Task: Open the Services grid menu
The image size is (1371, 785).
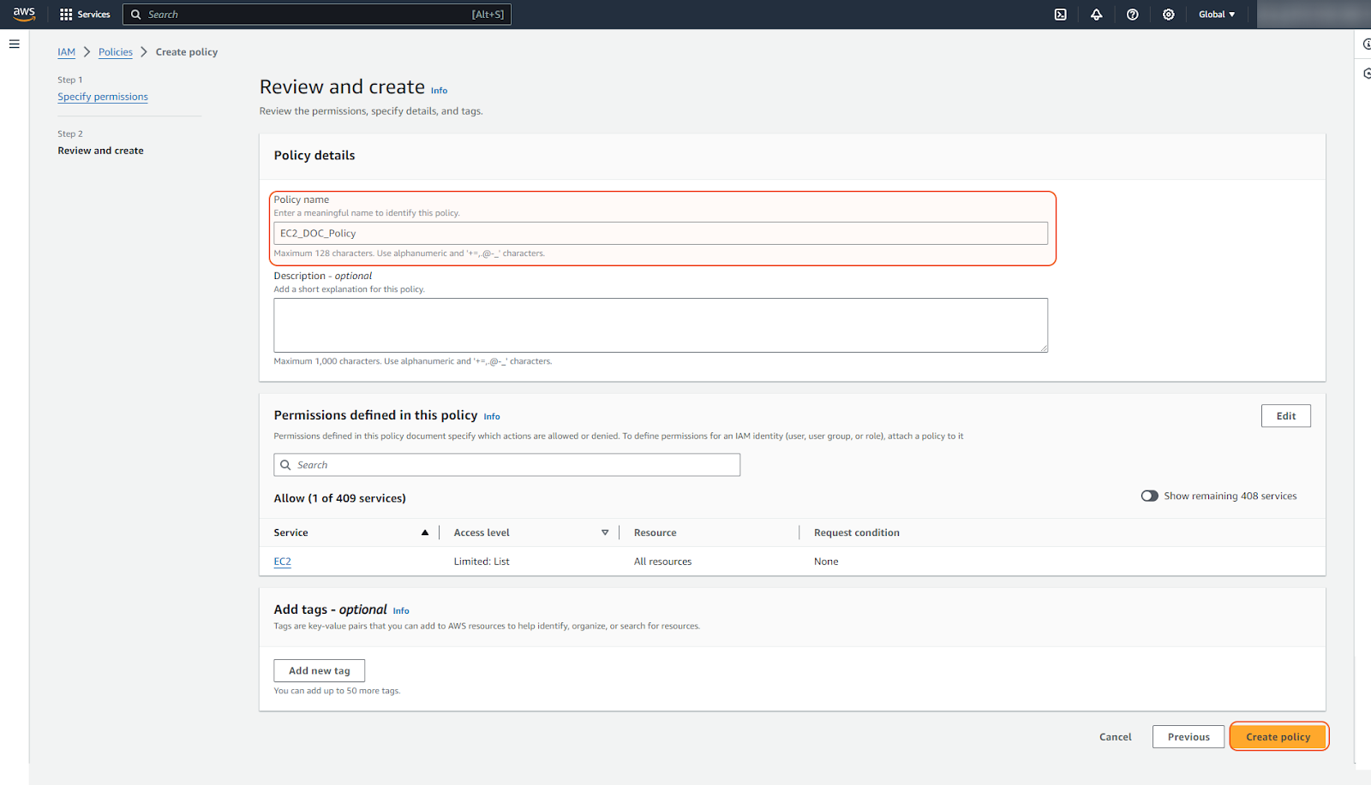Action: click(85, 15)
